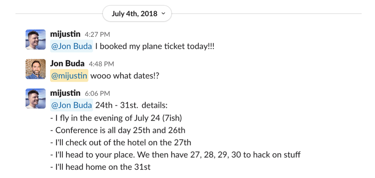The image size is (375, 178).
Task: Open the Jon Buda sender name
Action: pos(67,64)
